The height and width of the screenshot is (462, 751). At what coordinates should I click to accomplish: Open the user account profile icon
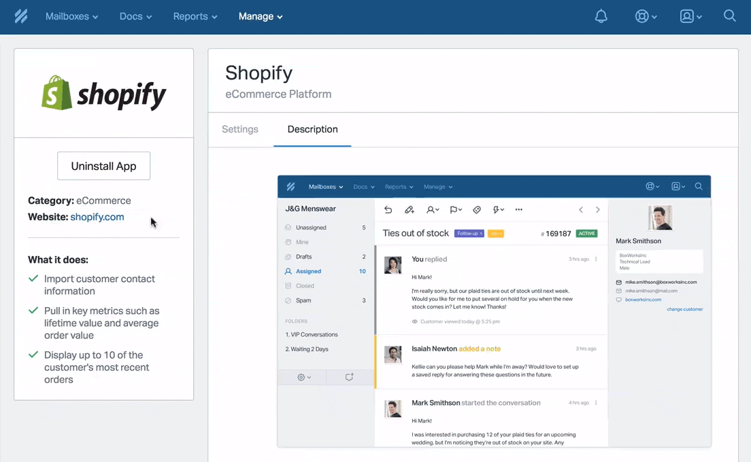[x=690, y=16]
